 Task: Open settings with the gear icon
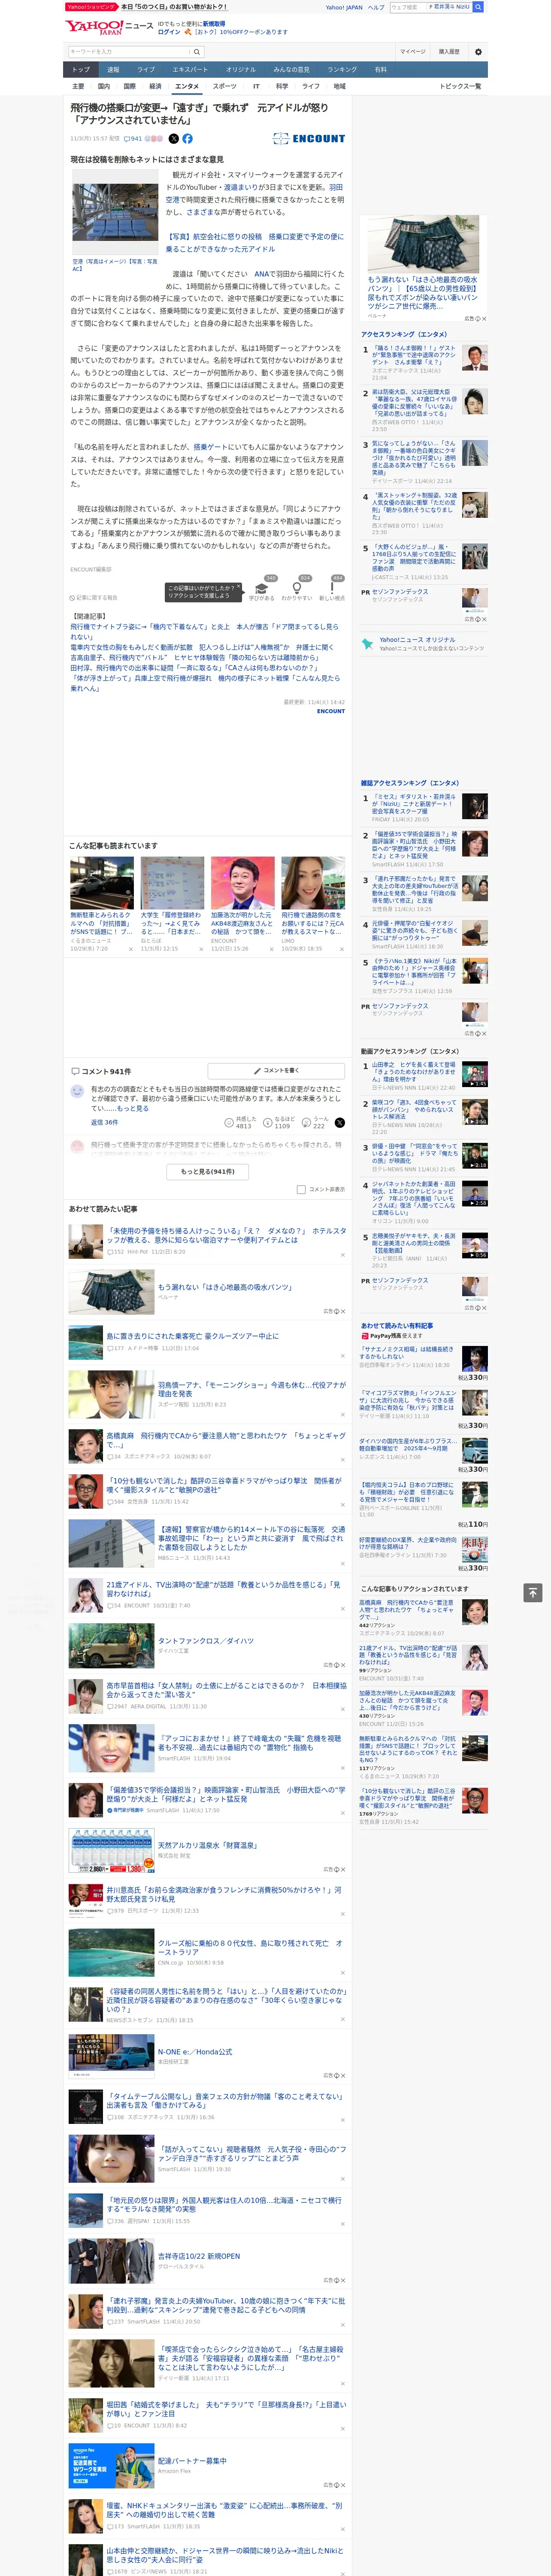(x=478, y=52)
